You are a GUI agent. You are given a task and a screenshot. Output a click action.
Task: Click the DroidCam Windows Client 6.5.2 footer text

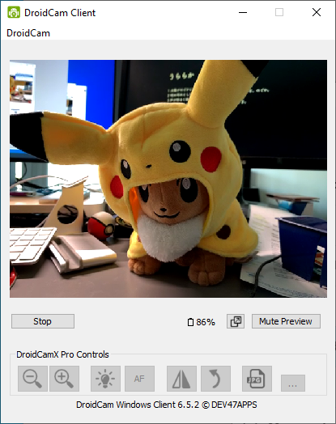167,405
